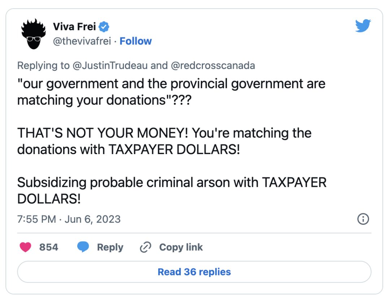The image size is (390, 302).
Task: Follow the @thevivafrei account
Action: click(x=135, y=41)
